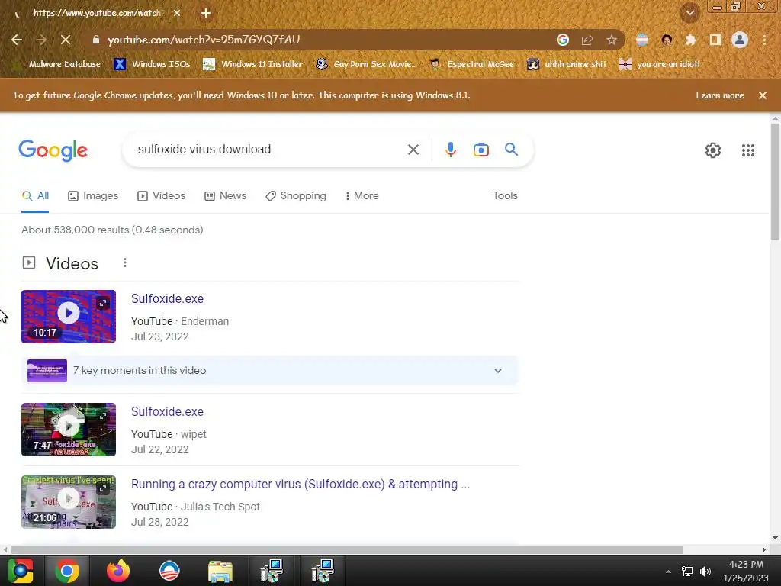Open a new browser tab
The image size is (781, 586).
(206, 14)
